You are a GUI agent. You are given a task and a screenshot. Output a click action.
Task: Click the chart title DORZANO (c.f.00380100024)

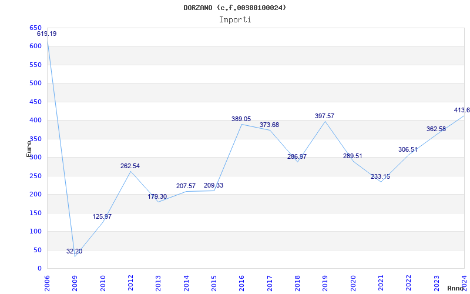234,8
